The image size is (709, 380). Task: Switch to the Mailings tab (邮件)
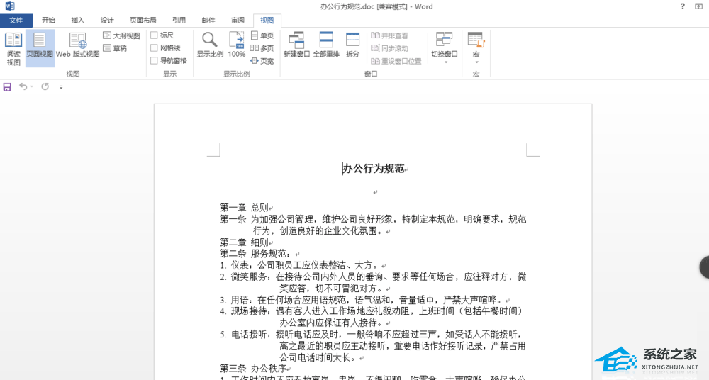pyautogui.click(x=208, y=21)
